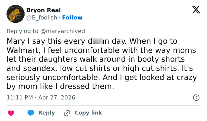Follow the @B_foolish account
The height and width of the screenshot is (121, 207).
[x=72, y=18]
